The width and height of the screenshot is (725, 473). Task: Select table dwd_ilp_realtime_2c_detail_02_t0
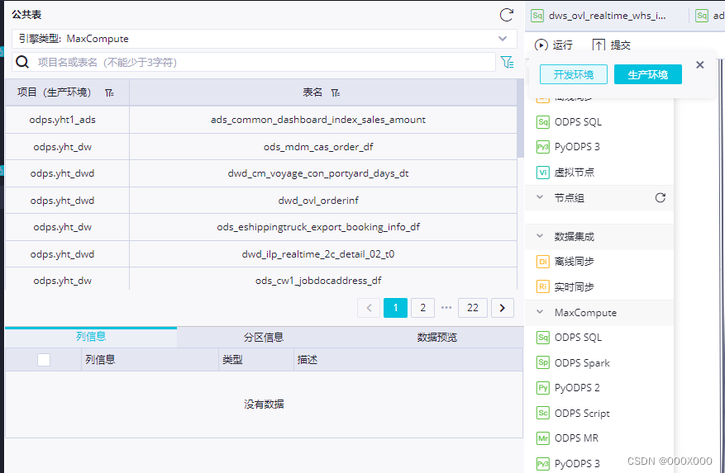point(318,254)
